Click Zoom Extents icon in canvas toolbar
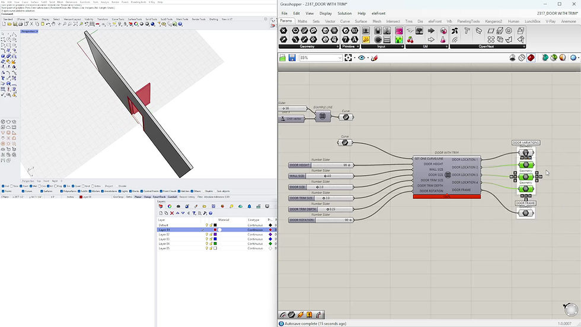Viewport: 581px width, 327px height. [348, 58]
